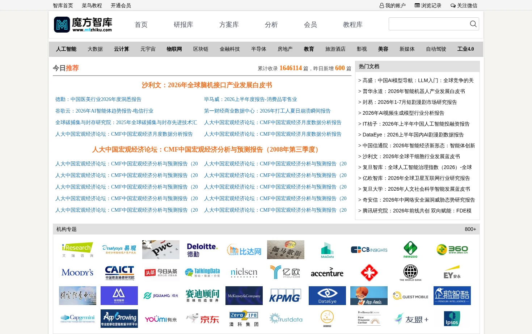Select the 人工智能 category tab
This screenshot has width=532, height=334.
coord(66,49)
